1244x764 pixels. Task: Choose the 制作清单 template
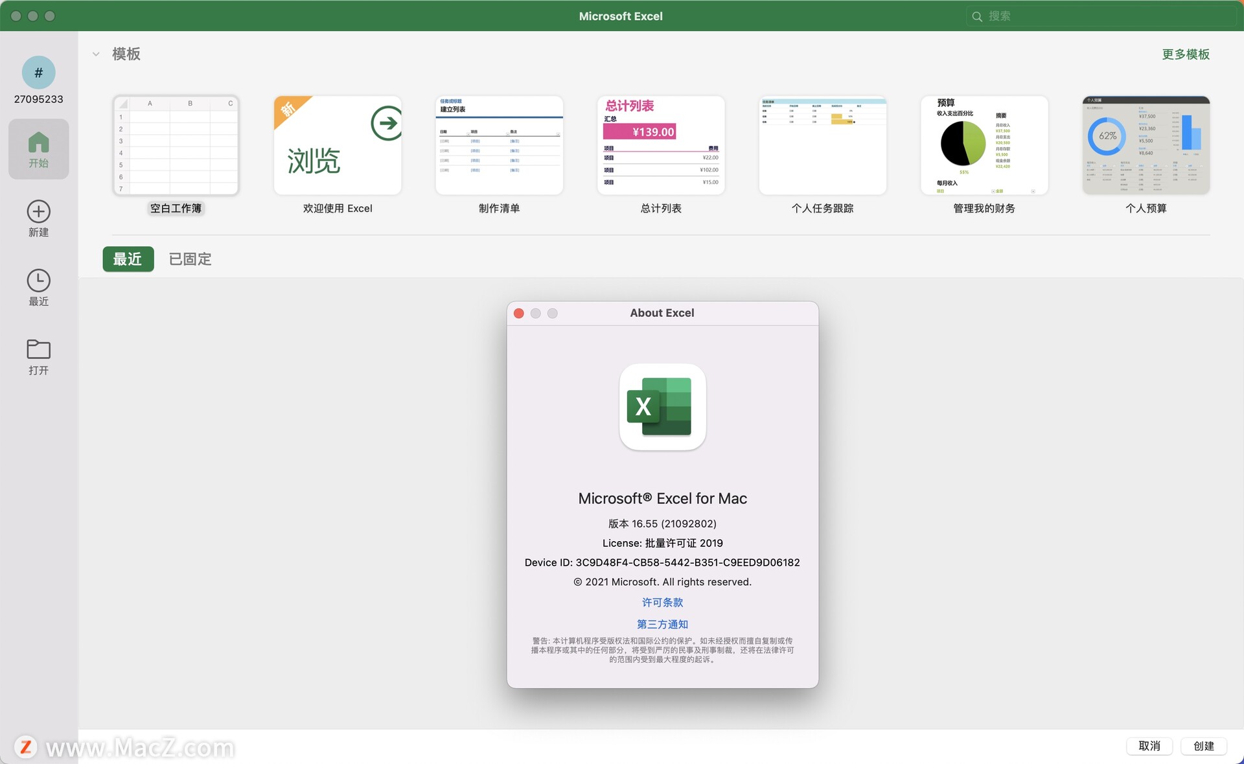tap(499, 145)
